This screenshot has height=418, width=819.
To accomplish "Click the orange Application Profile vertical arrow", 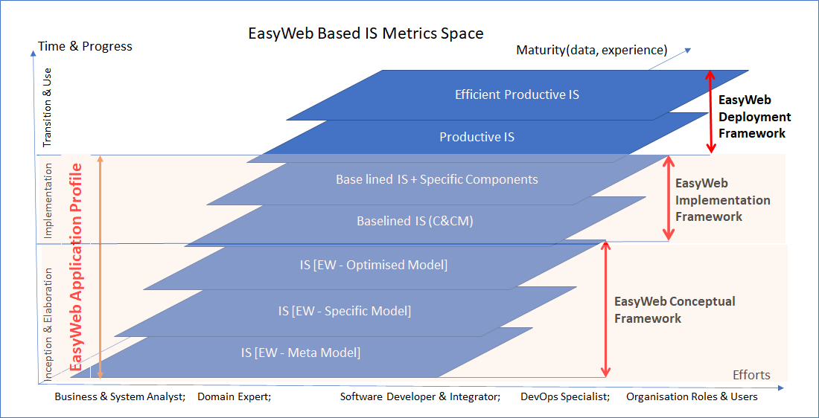I will pyautogui.click(x=101, y=268).
